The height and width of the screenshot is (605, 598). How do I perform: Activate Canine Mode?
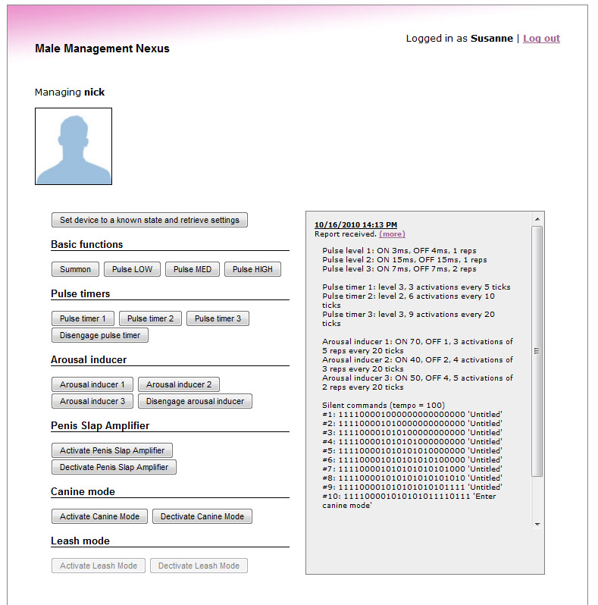[x=99, y=516]
